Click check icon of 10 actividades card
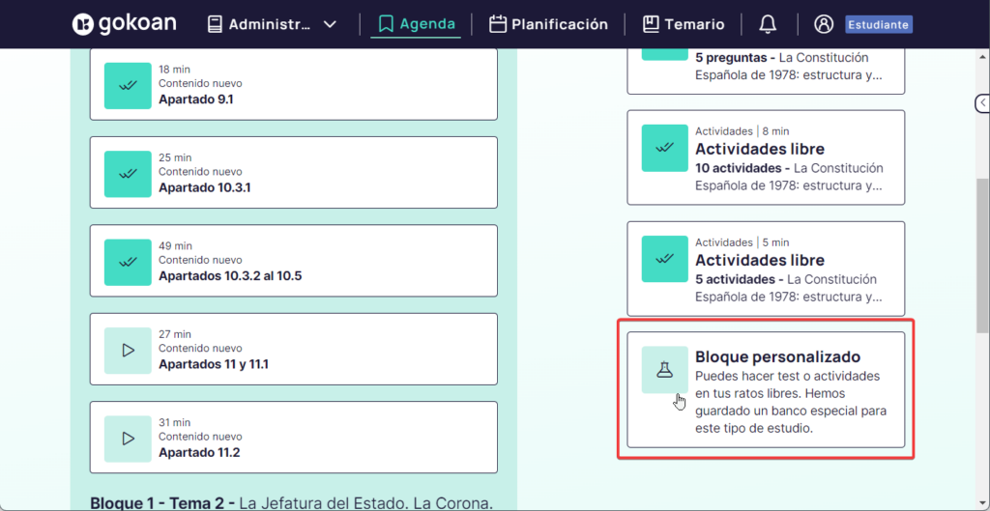Screen dimensions: 990x511 665,148
